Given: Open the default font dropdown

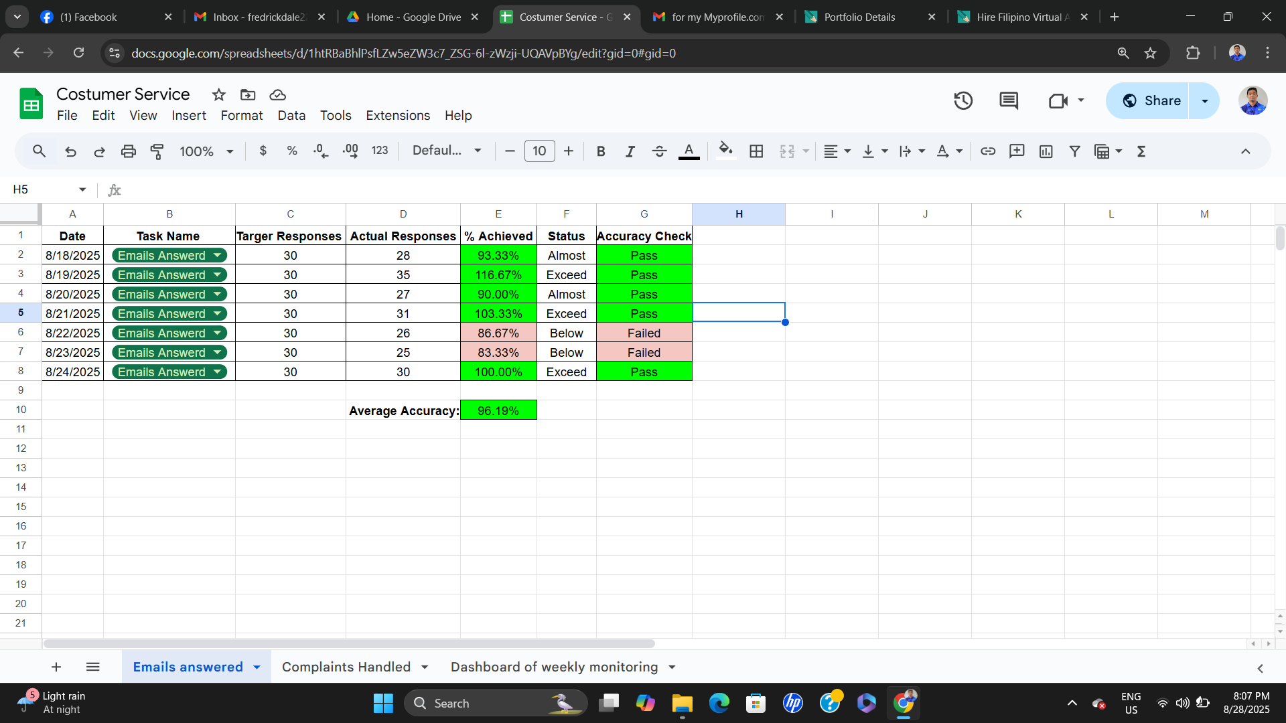Looking at the screenshot, I should pos(447,151).
